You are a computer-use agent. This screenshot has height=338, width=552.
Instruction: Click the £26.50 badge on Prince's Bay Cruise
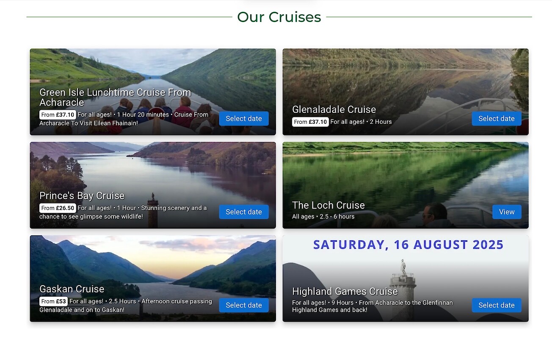[x=58, y=208]
